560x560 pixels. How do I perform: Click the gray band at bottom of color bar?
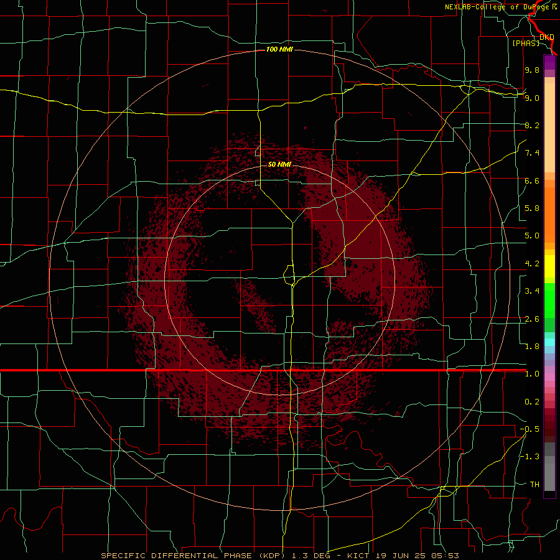point(549,475)
